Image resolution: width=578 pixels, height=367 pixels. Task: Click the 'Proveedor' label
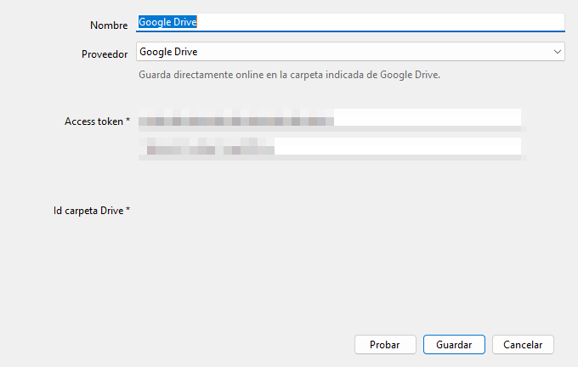point(105,54)
